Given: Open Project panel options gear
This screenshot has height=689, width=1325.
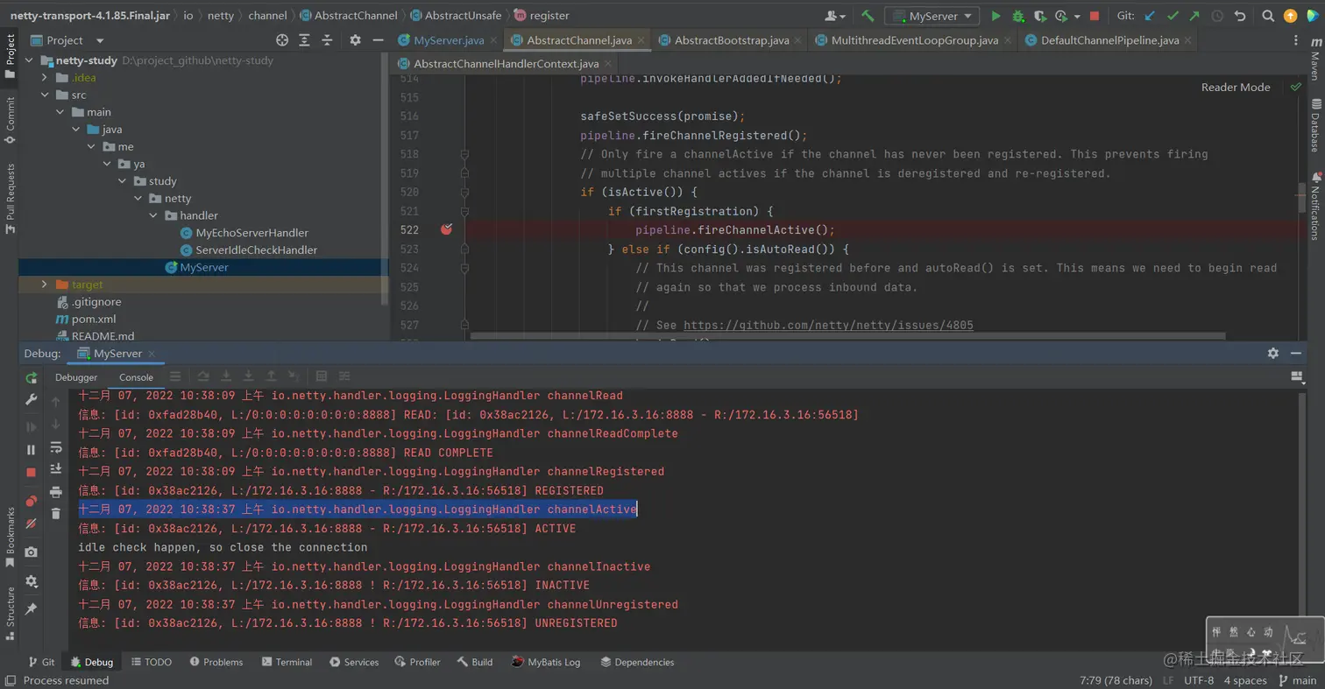Looking at the screenshot, I should click(x=355, y=40).
